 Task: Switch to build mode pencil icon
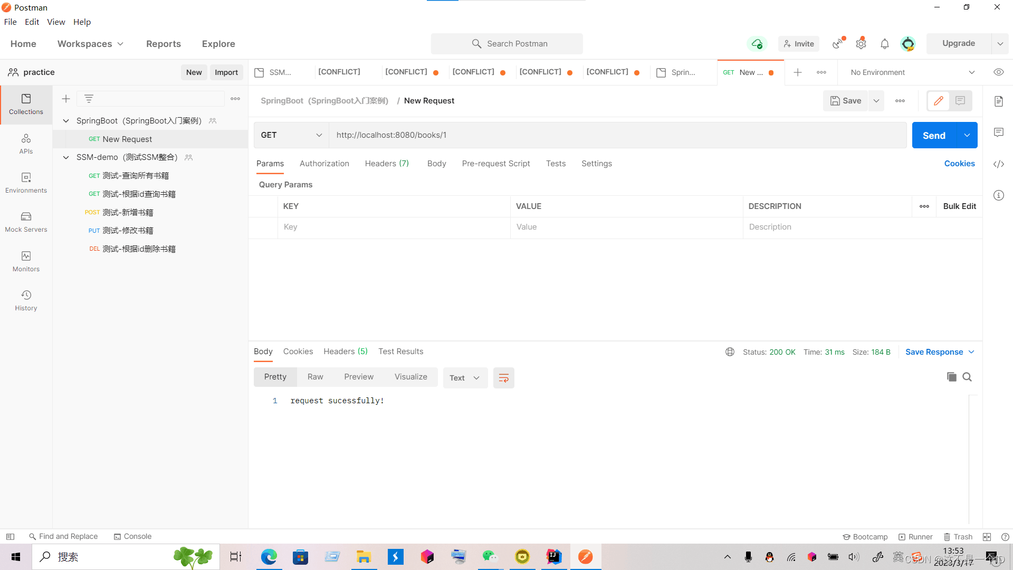point(939,101)
